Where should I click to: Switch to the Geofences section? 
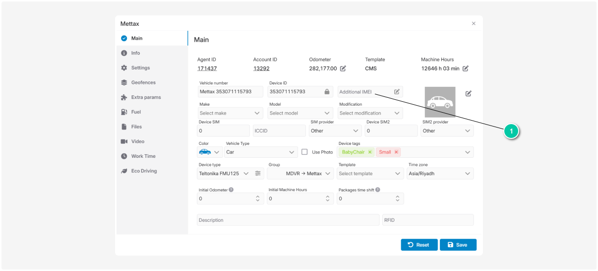[x=143, y=82]
